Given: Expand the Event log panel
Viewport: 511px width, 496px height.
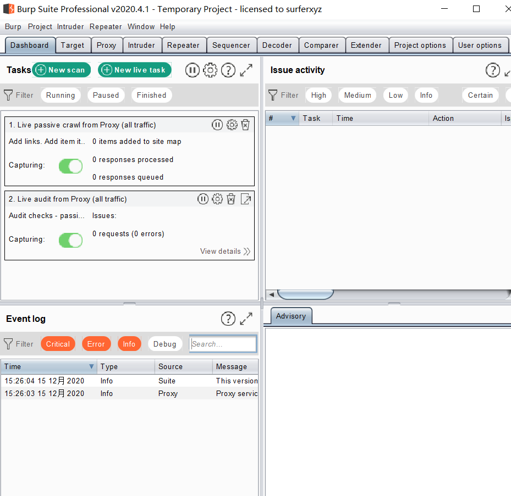Looking at the screenshot, I should point(246,319).
